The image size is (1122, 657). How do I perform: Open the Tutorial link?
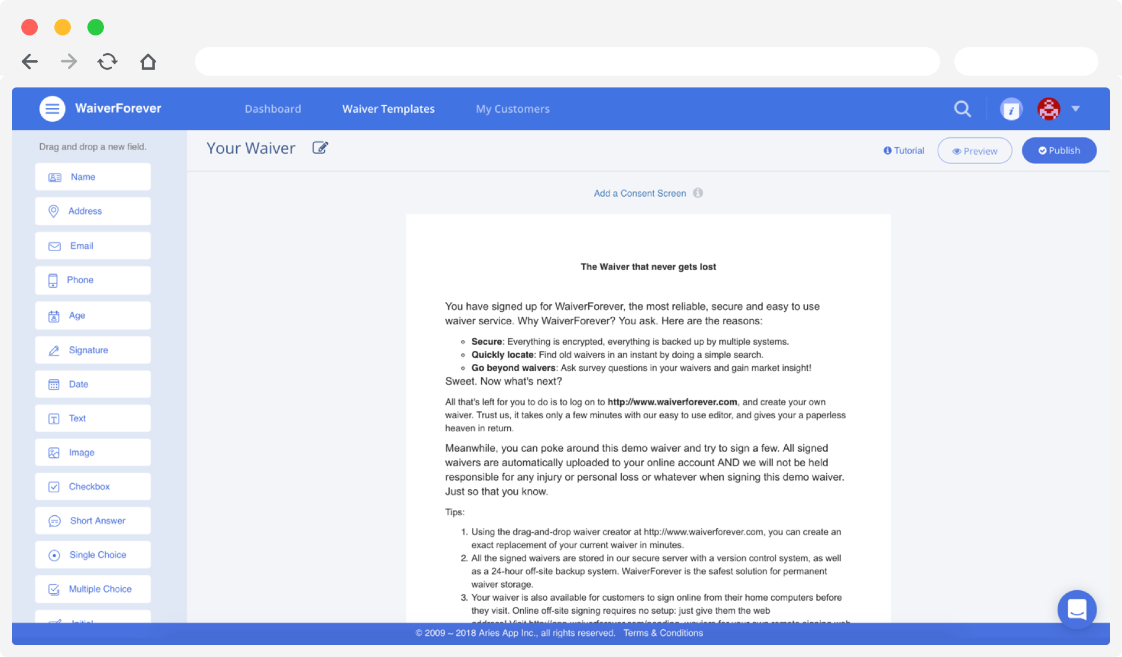click(904, 151)
